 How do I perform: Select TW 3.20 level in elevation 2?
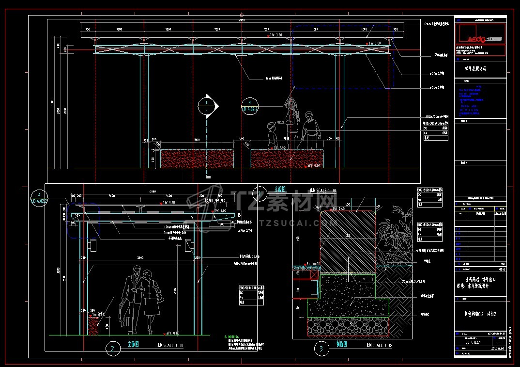pyautogui.click(x=168, y=203)
